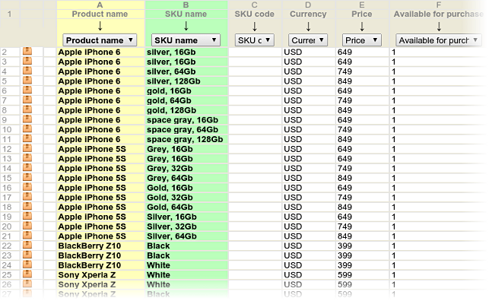Open the SKU name column mapping dropdown

point(186,40)
